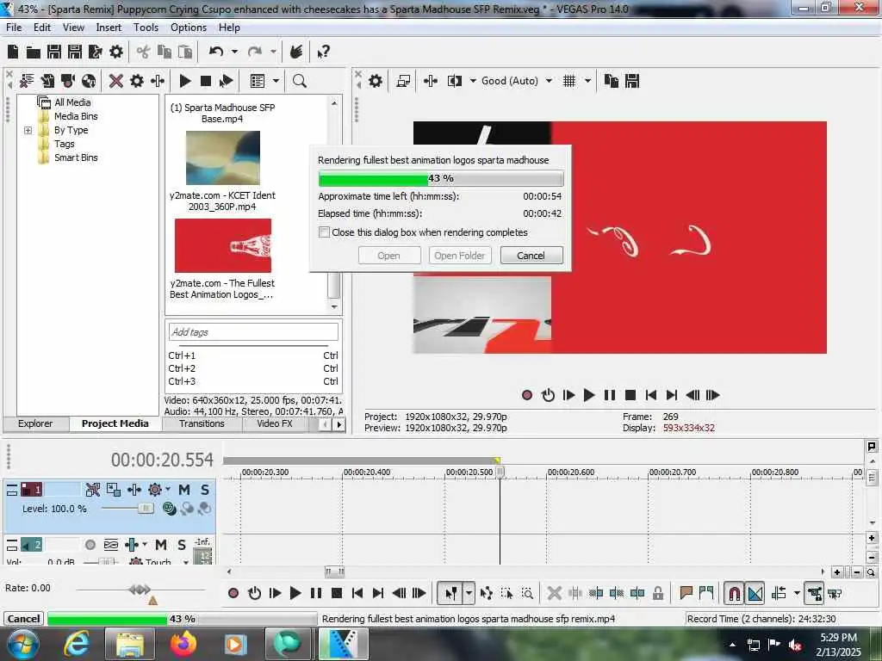Image resolution: width=882 pixels, height=661 pixels.
Task: Open a project with the folder icon
Action: [34, 53]
